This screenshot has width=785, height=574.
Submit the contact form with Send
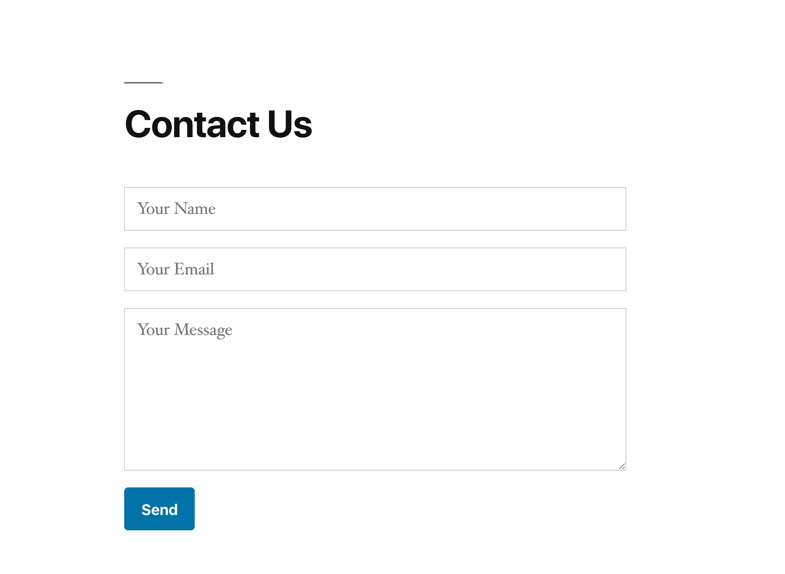[x=159, y=508]
